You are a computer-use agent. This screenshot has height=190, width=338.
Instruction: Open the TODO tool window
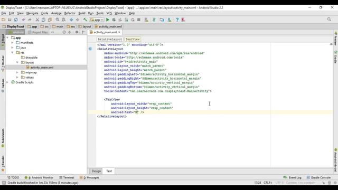click(x=13, y=177)
